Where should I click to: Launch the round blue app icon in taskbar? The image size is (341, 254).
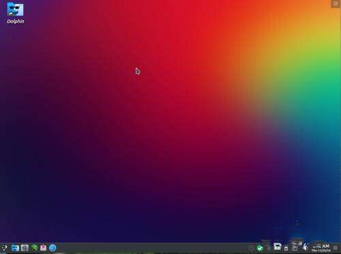(x=53, y=247)
